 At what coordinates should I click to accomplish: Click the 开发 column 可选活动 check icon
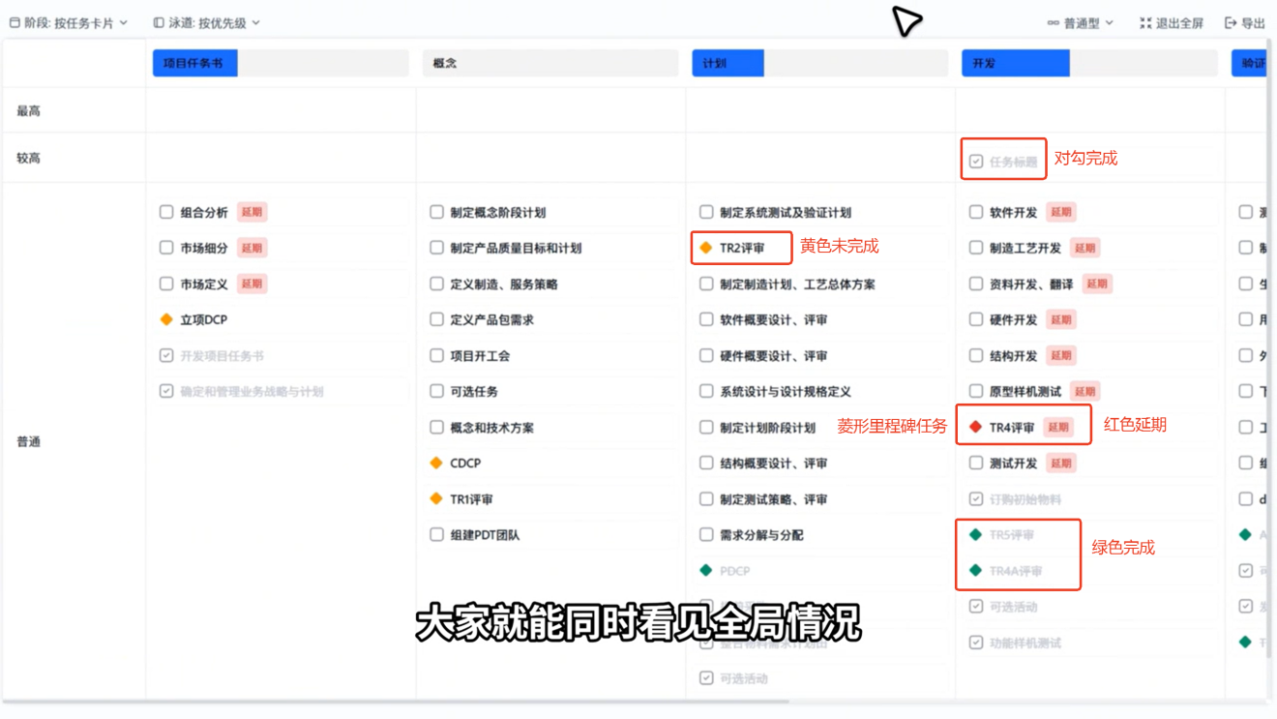pos(976,606)
